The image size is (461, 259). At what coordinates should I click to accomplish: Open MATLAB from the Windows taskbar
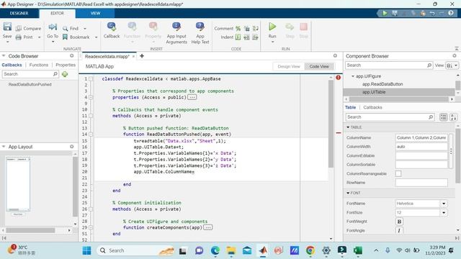pos(263,250)
